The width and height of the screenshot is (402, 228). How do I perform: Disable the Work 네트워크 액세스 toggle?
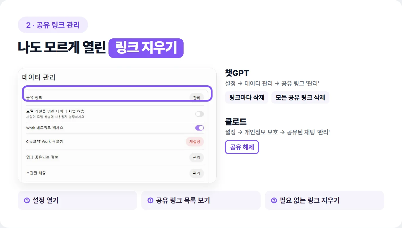pos(200,128)
